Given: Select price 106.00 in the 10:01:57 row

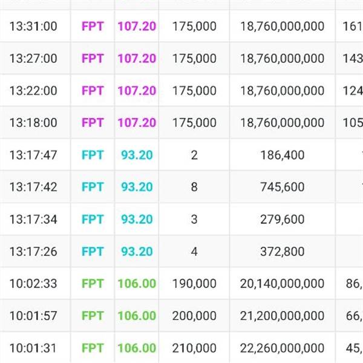Looking at the screenshot, I should [x=137, y=316].
